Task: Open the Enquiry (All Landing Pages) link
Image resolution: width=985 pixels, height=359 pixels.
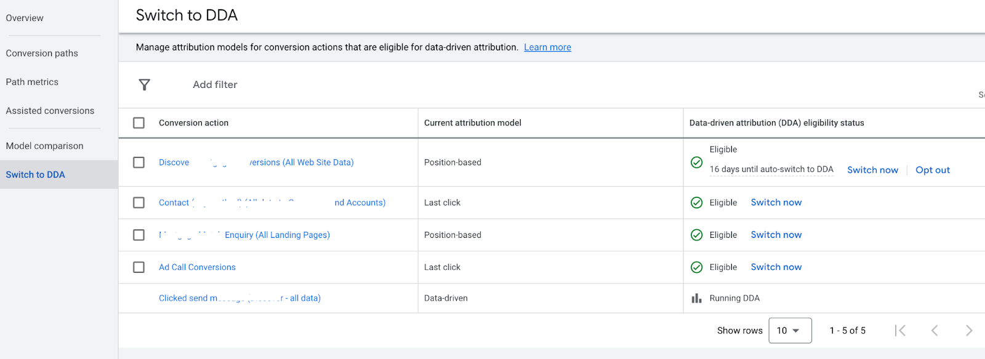Action: click(244, 235)
